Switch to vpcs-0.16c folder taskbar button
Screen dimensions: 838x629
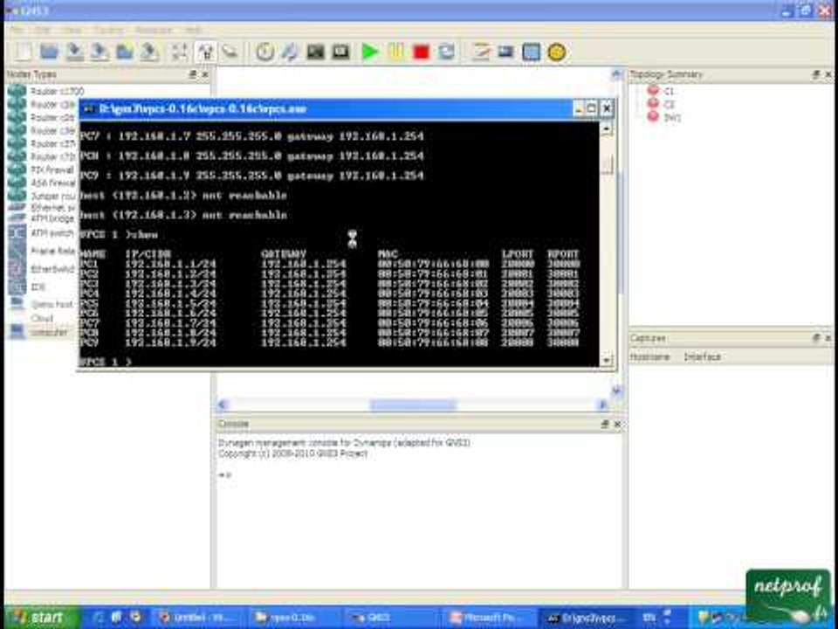[292, 618]
